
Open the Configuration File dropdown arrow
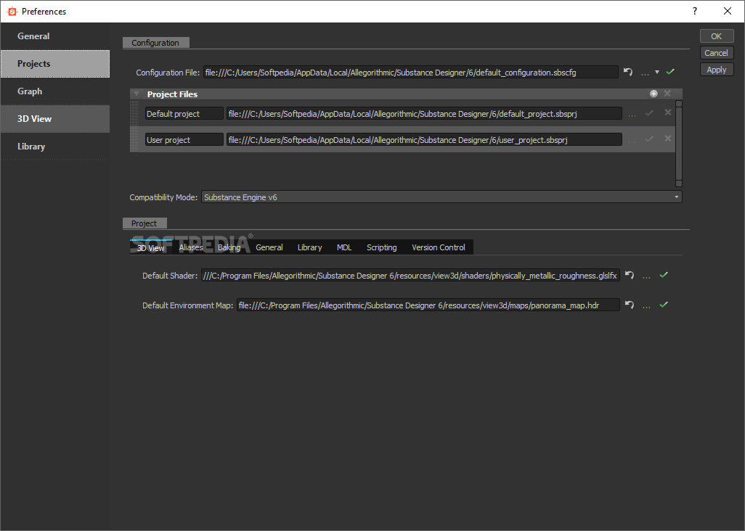click(x=657, y=72)
